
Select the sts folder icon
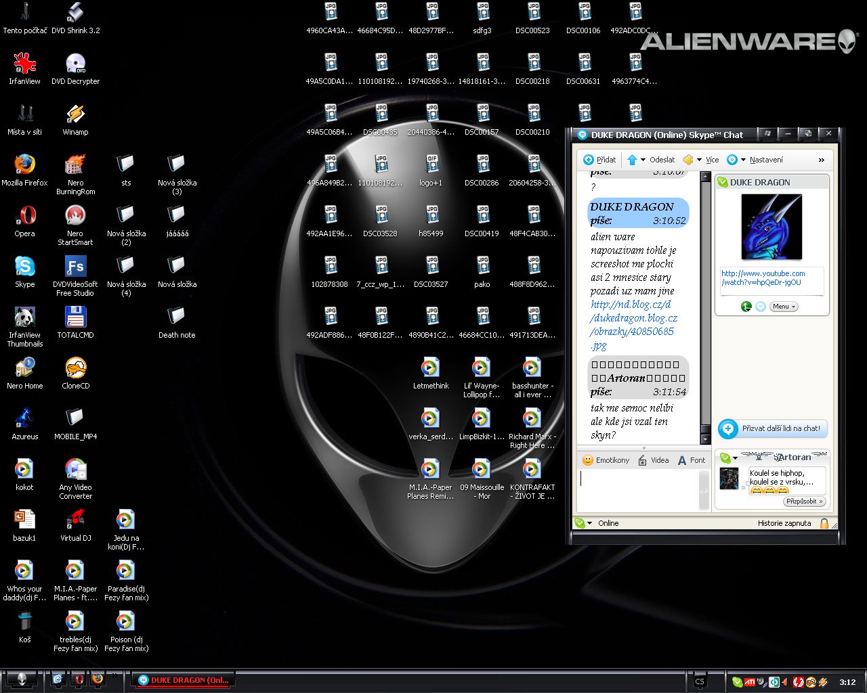(x=126, y=171)
